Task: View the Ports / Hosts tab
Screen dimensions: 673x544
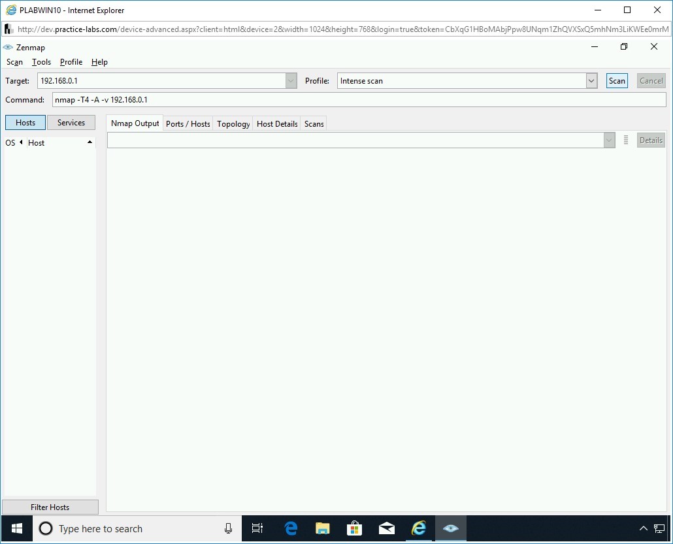Action: [188, 123]
